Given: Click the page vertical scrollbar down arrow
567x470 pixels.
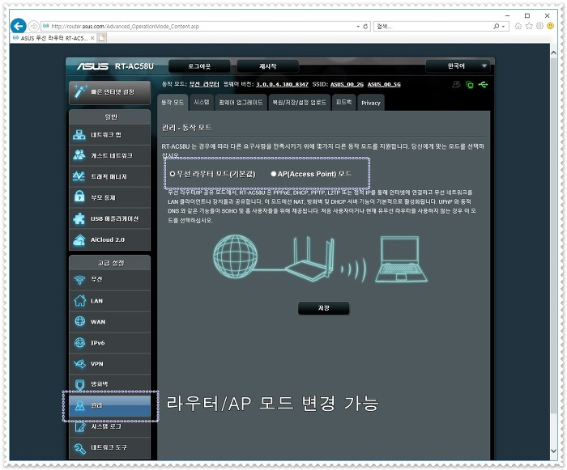Looking at the screenshot, I should (553, 451).
